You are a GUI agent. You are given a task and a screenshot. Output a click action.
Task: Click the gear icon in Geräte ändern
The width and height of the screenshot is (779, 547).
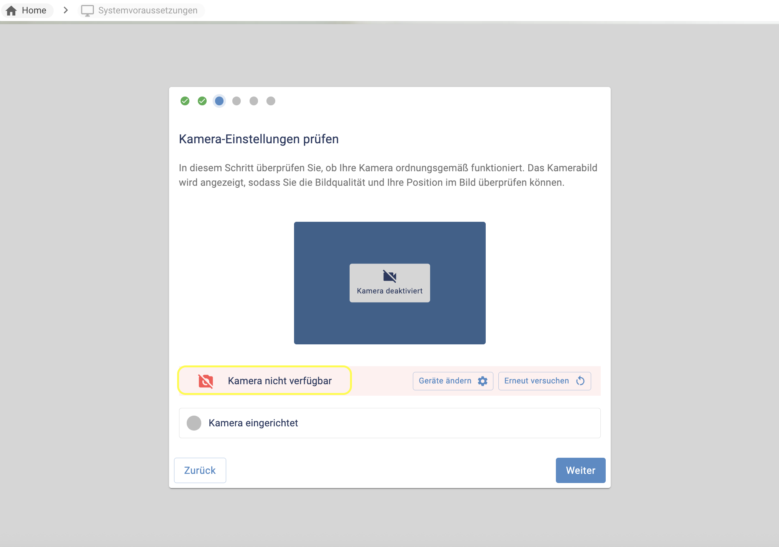483,381
